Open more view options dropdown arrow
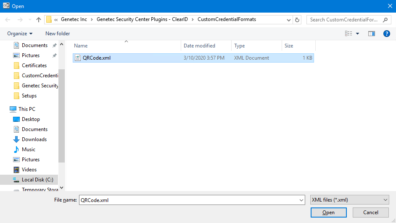The image size is (396, 223). pyautogui.click(x=357, y=34)
